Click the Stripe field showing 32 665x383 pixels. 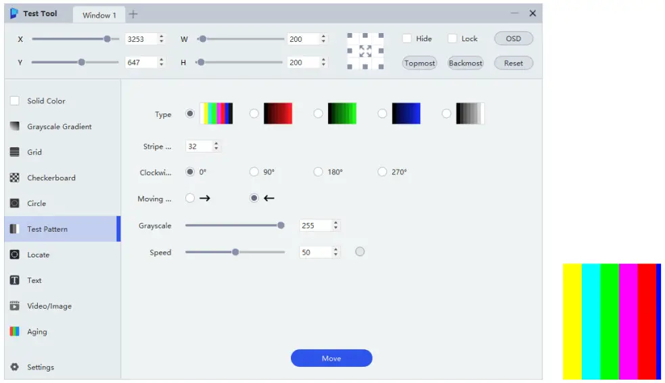(x=199, y=146)
